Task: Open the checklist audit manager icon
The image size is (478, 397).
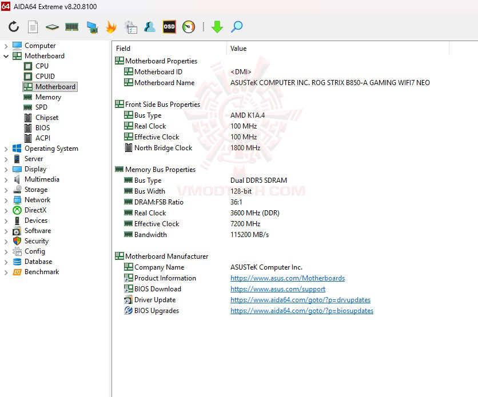Action: click(131, 27)
